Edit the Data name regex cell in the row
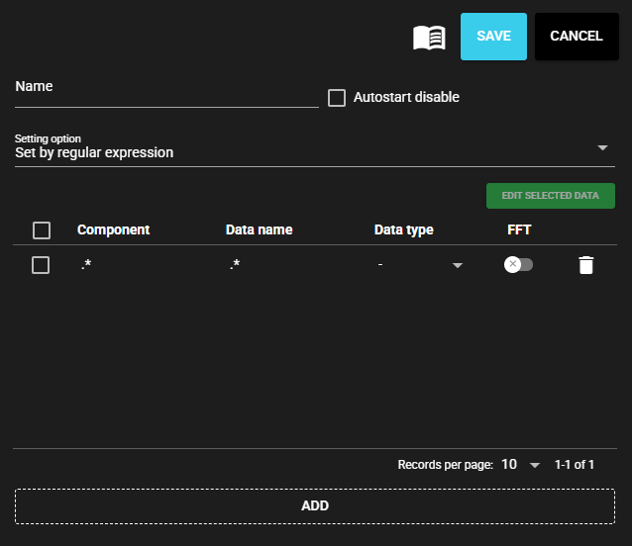This screenshot has width=632, height=546. point(287,265)
